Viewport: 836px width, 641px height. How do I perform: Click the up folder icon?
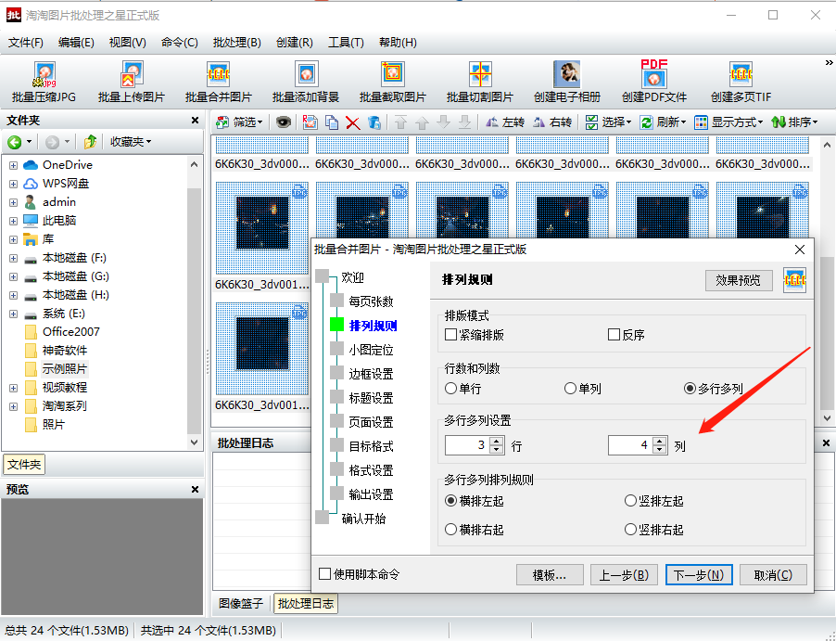(x=90, y=141)
